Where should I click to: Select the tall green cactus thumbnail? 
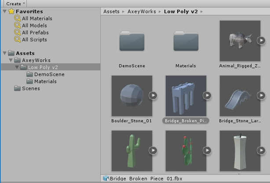(132, 151)
